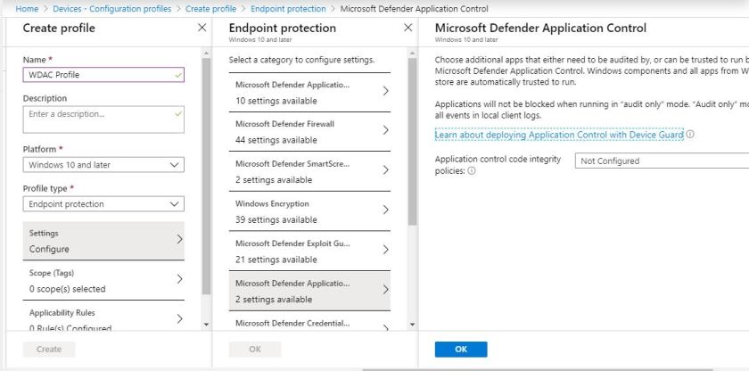Expand Settings Configure row

click(103, 241)
